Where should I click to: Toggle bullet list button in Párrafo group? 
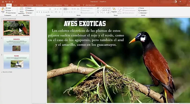coord(65,9)
